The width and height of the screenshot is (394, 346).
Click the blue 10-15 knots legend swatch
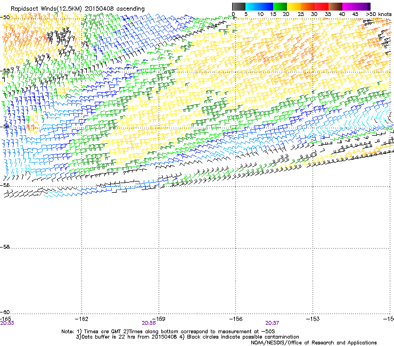point(266,6)
